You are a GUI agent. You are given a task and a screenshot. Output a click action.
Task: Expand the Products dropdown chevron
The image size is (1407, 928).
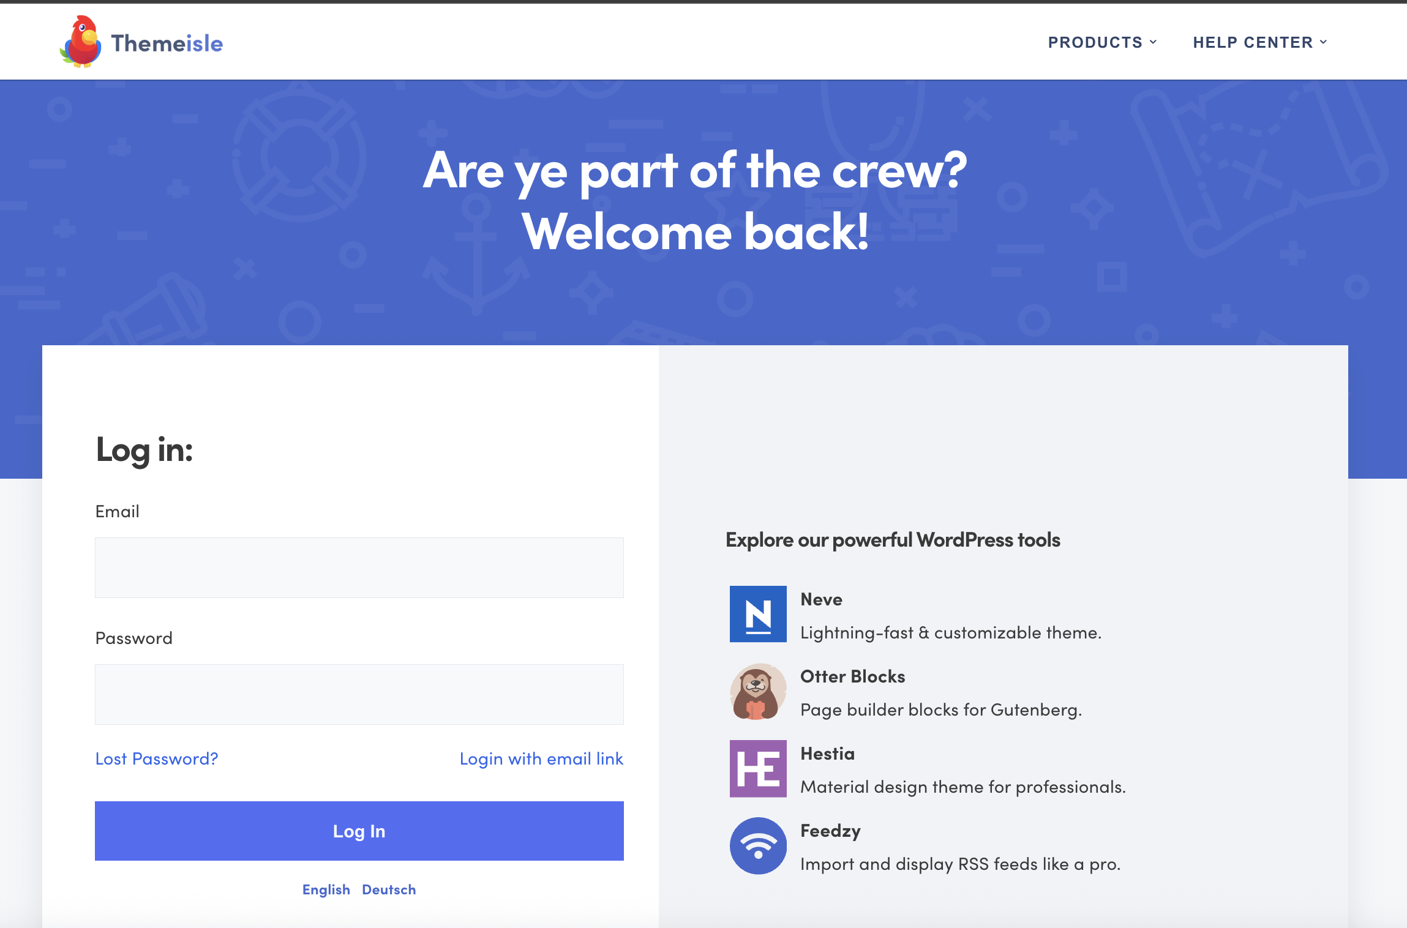tap(1154, 42)
